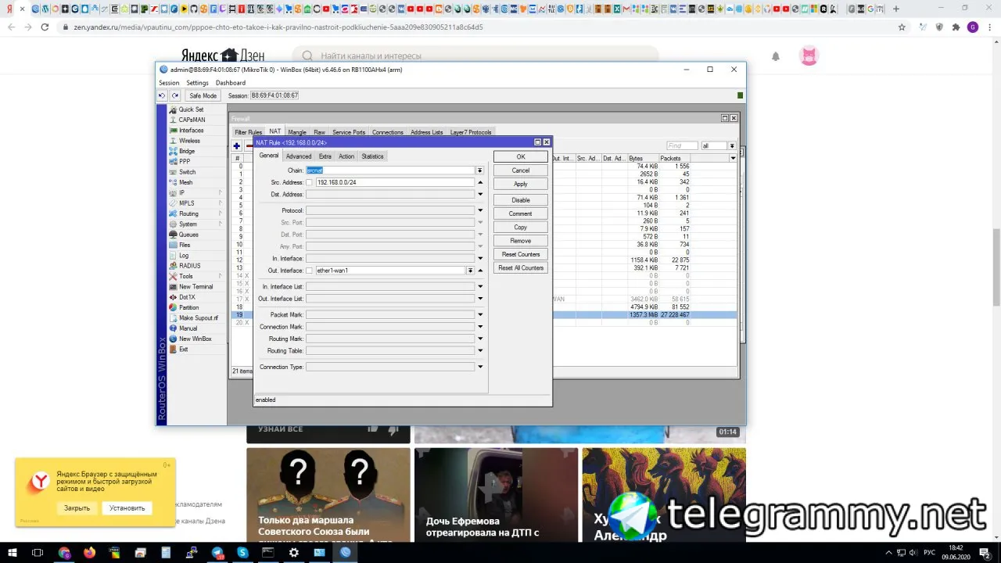Switch to the Advanced tab
1001x563 pixels.
(x=299, y=156)
